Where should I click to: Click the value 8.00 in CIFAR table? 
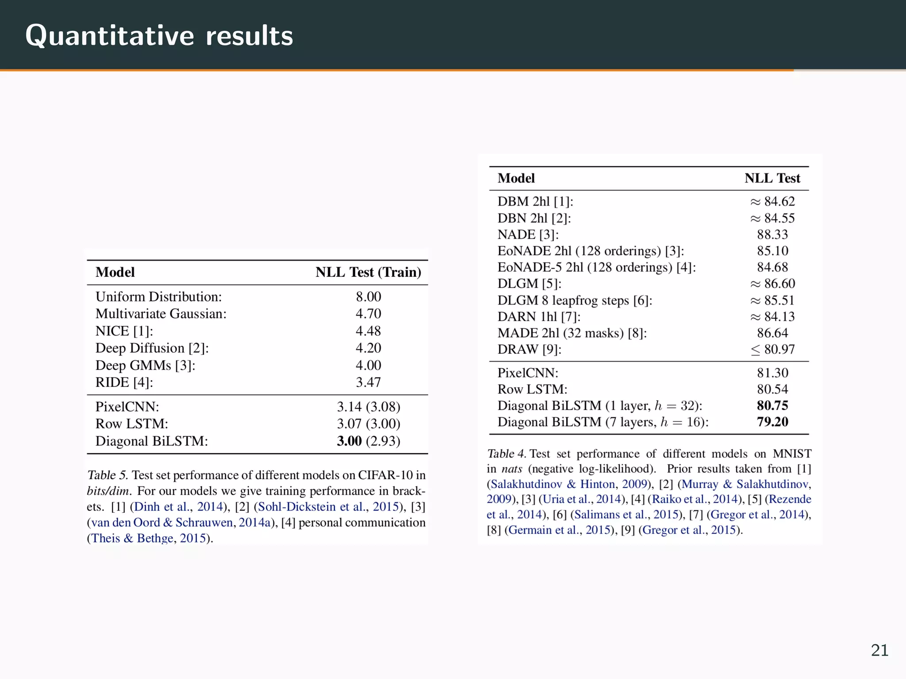(x=369, y=297)
